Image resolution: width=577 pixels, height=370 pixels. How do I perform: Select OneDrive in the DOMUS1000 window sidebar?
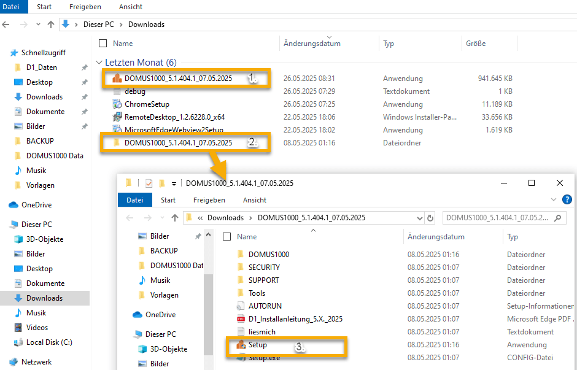click(x=160, y=315)
